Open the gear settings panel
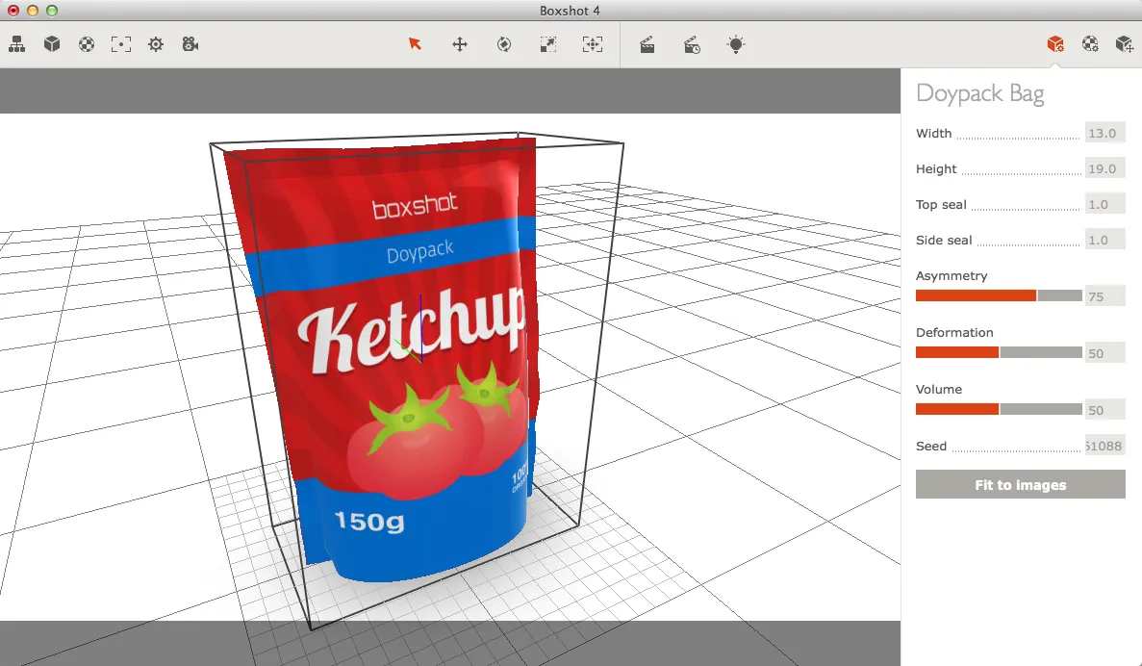The height and width of the screenshot is (666, 1142). [x=156, y=44]
